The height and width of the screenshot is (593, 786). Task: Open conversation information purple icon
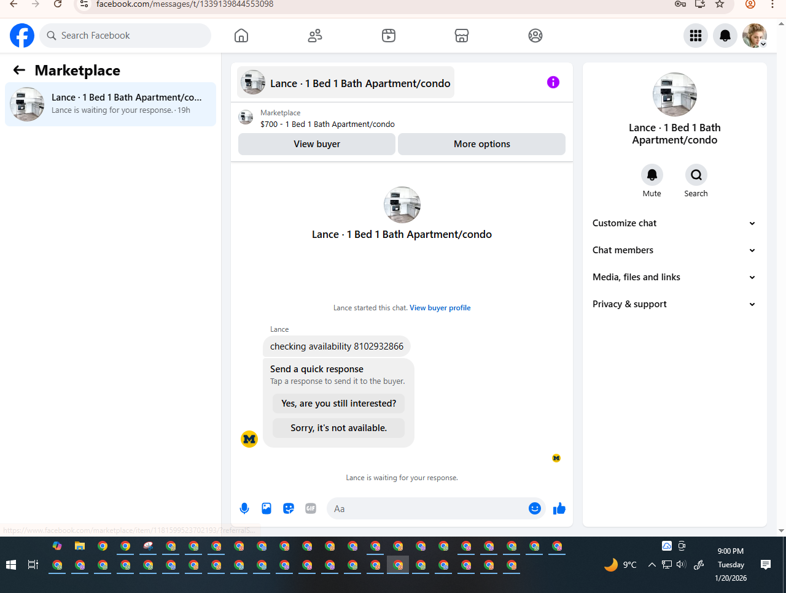coord(553,82)
